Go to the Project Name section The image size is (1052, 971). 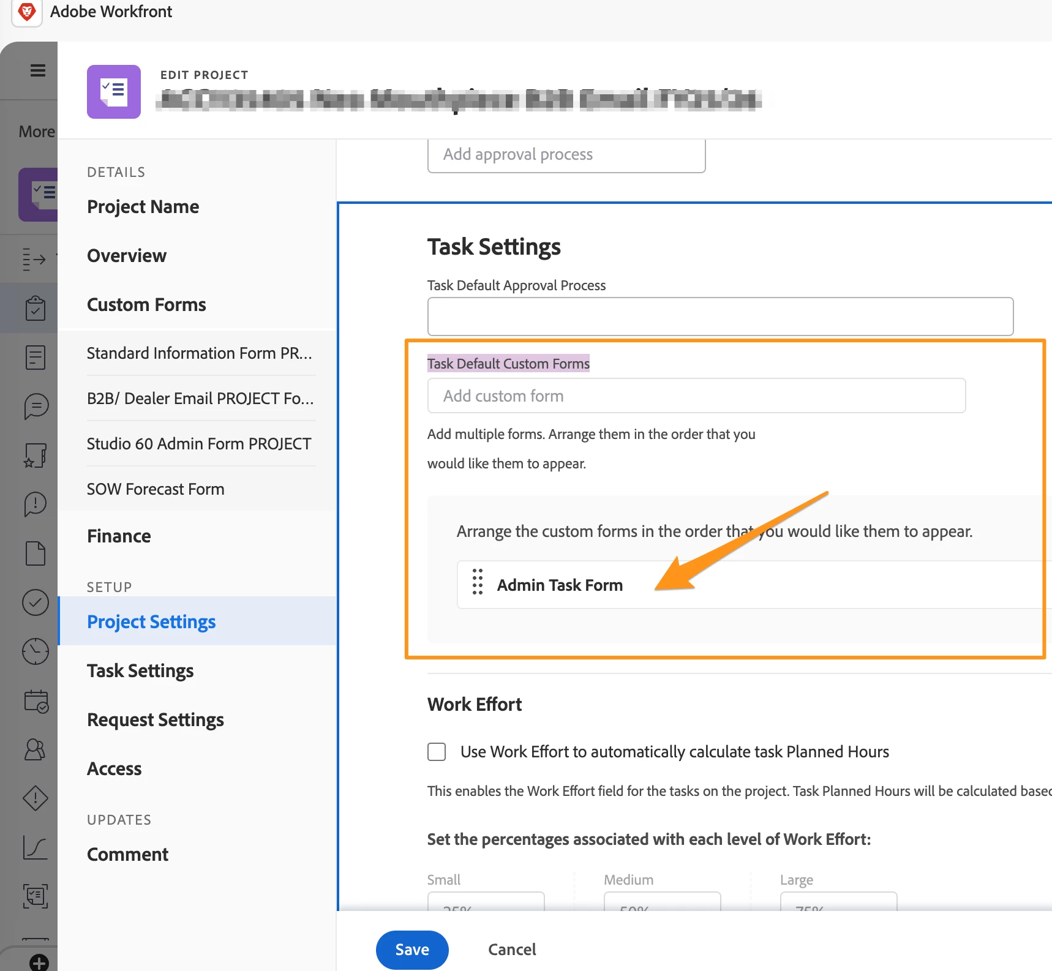143,207
